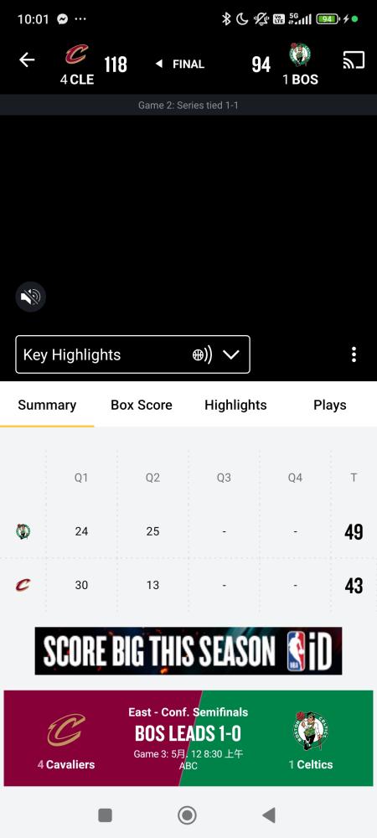Switch to the Highlights tab

(x=235, y=405)
